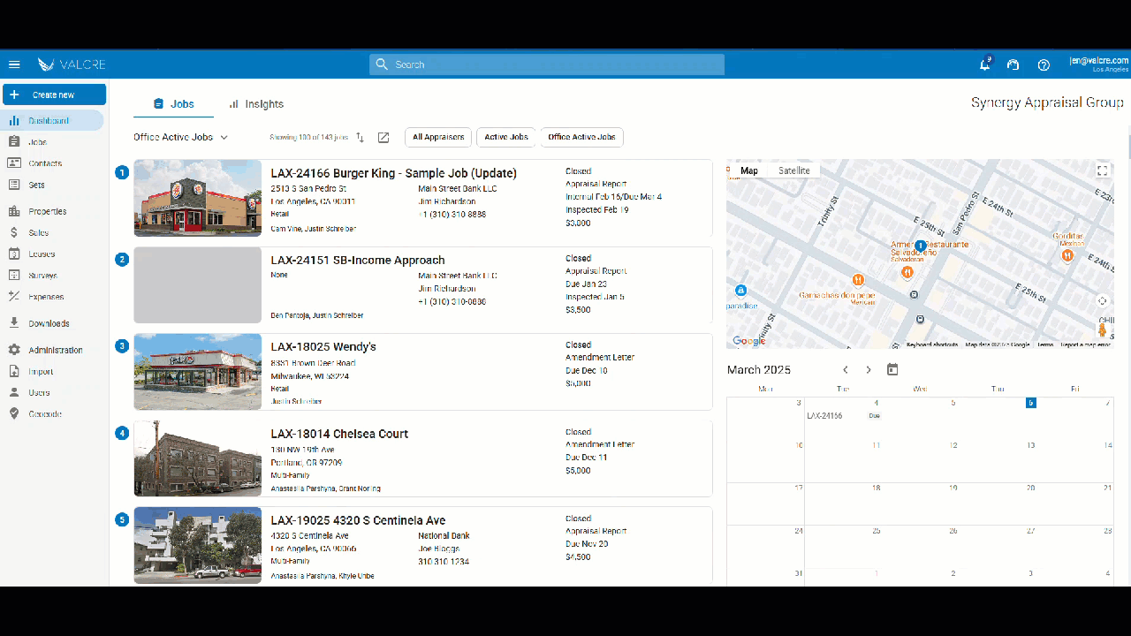The image size is (1131, 636).
Task: Open LAX-24151 SB-Income Approach job
Action: [x=358, y=260]
